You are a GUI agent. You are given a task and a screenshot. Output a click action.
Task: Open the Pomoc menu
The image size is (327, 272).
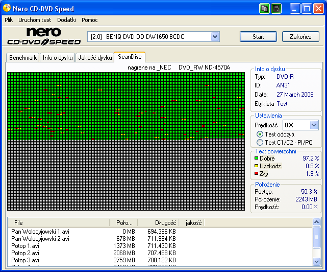89,20
